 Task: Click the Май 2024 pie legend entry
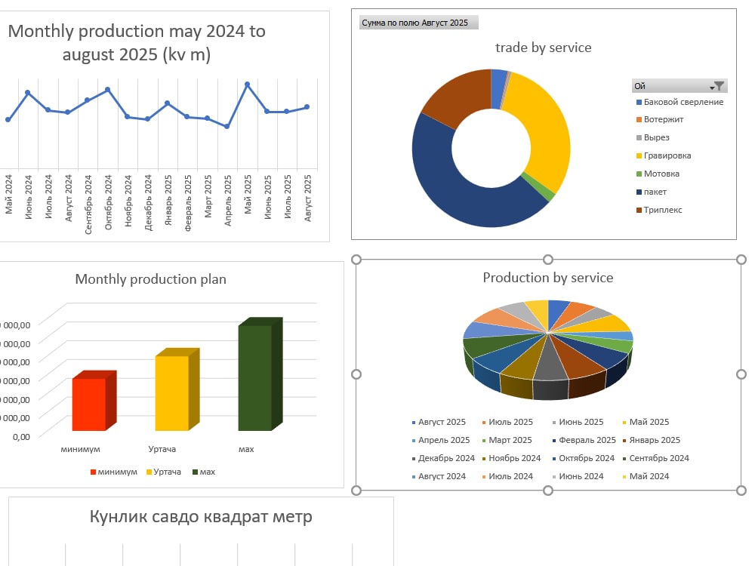pyautogui.click(x=646, y=476)
